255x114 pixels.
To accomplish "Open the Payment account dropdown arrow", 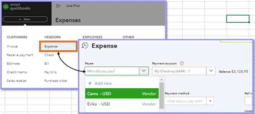I will click(211, 71).
